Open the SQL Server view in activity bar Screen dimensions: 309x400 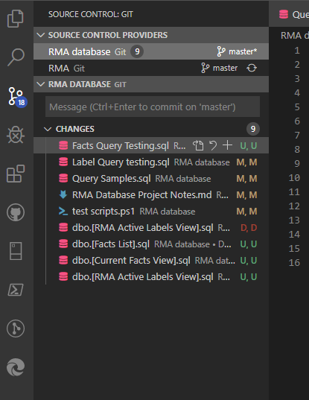point(16,251)
